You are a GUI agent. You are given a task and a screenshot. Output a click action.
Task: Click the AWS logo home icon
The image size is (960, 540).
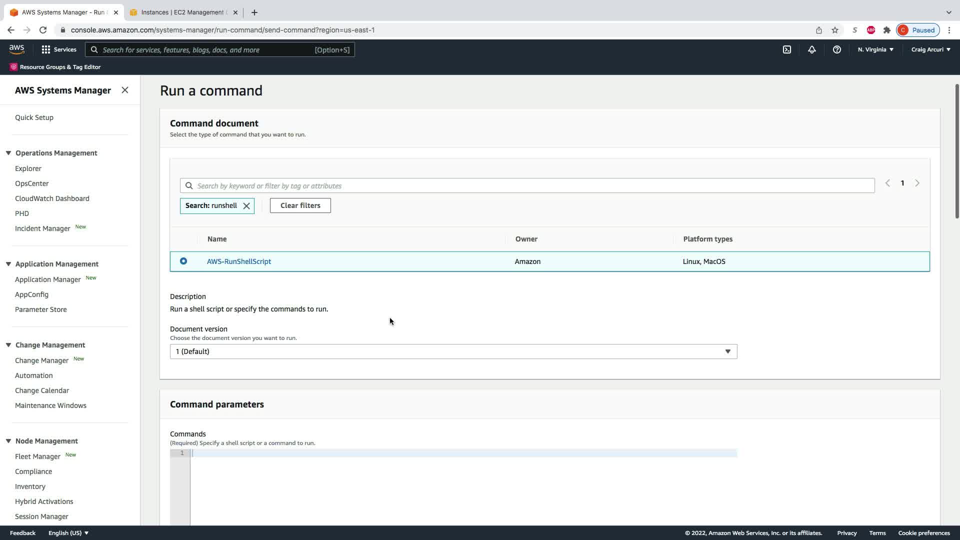(x=16, y=49)
